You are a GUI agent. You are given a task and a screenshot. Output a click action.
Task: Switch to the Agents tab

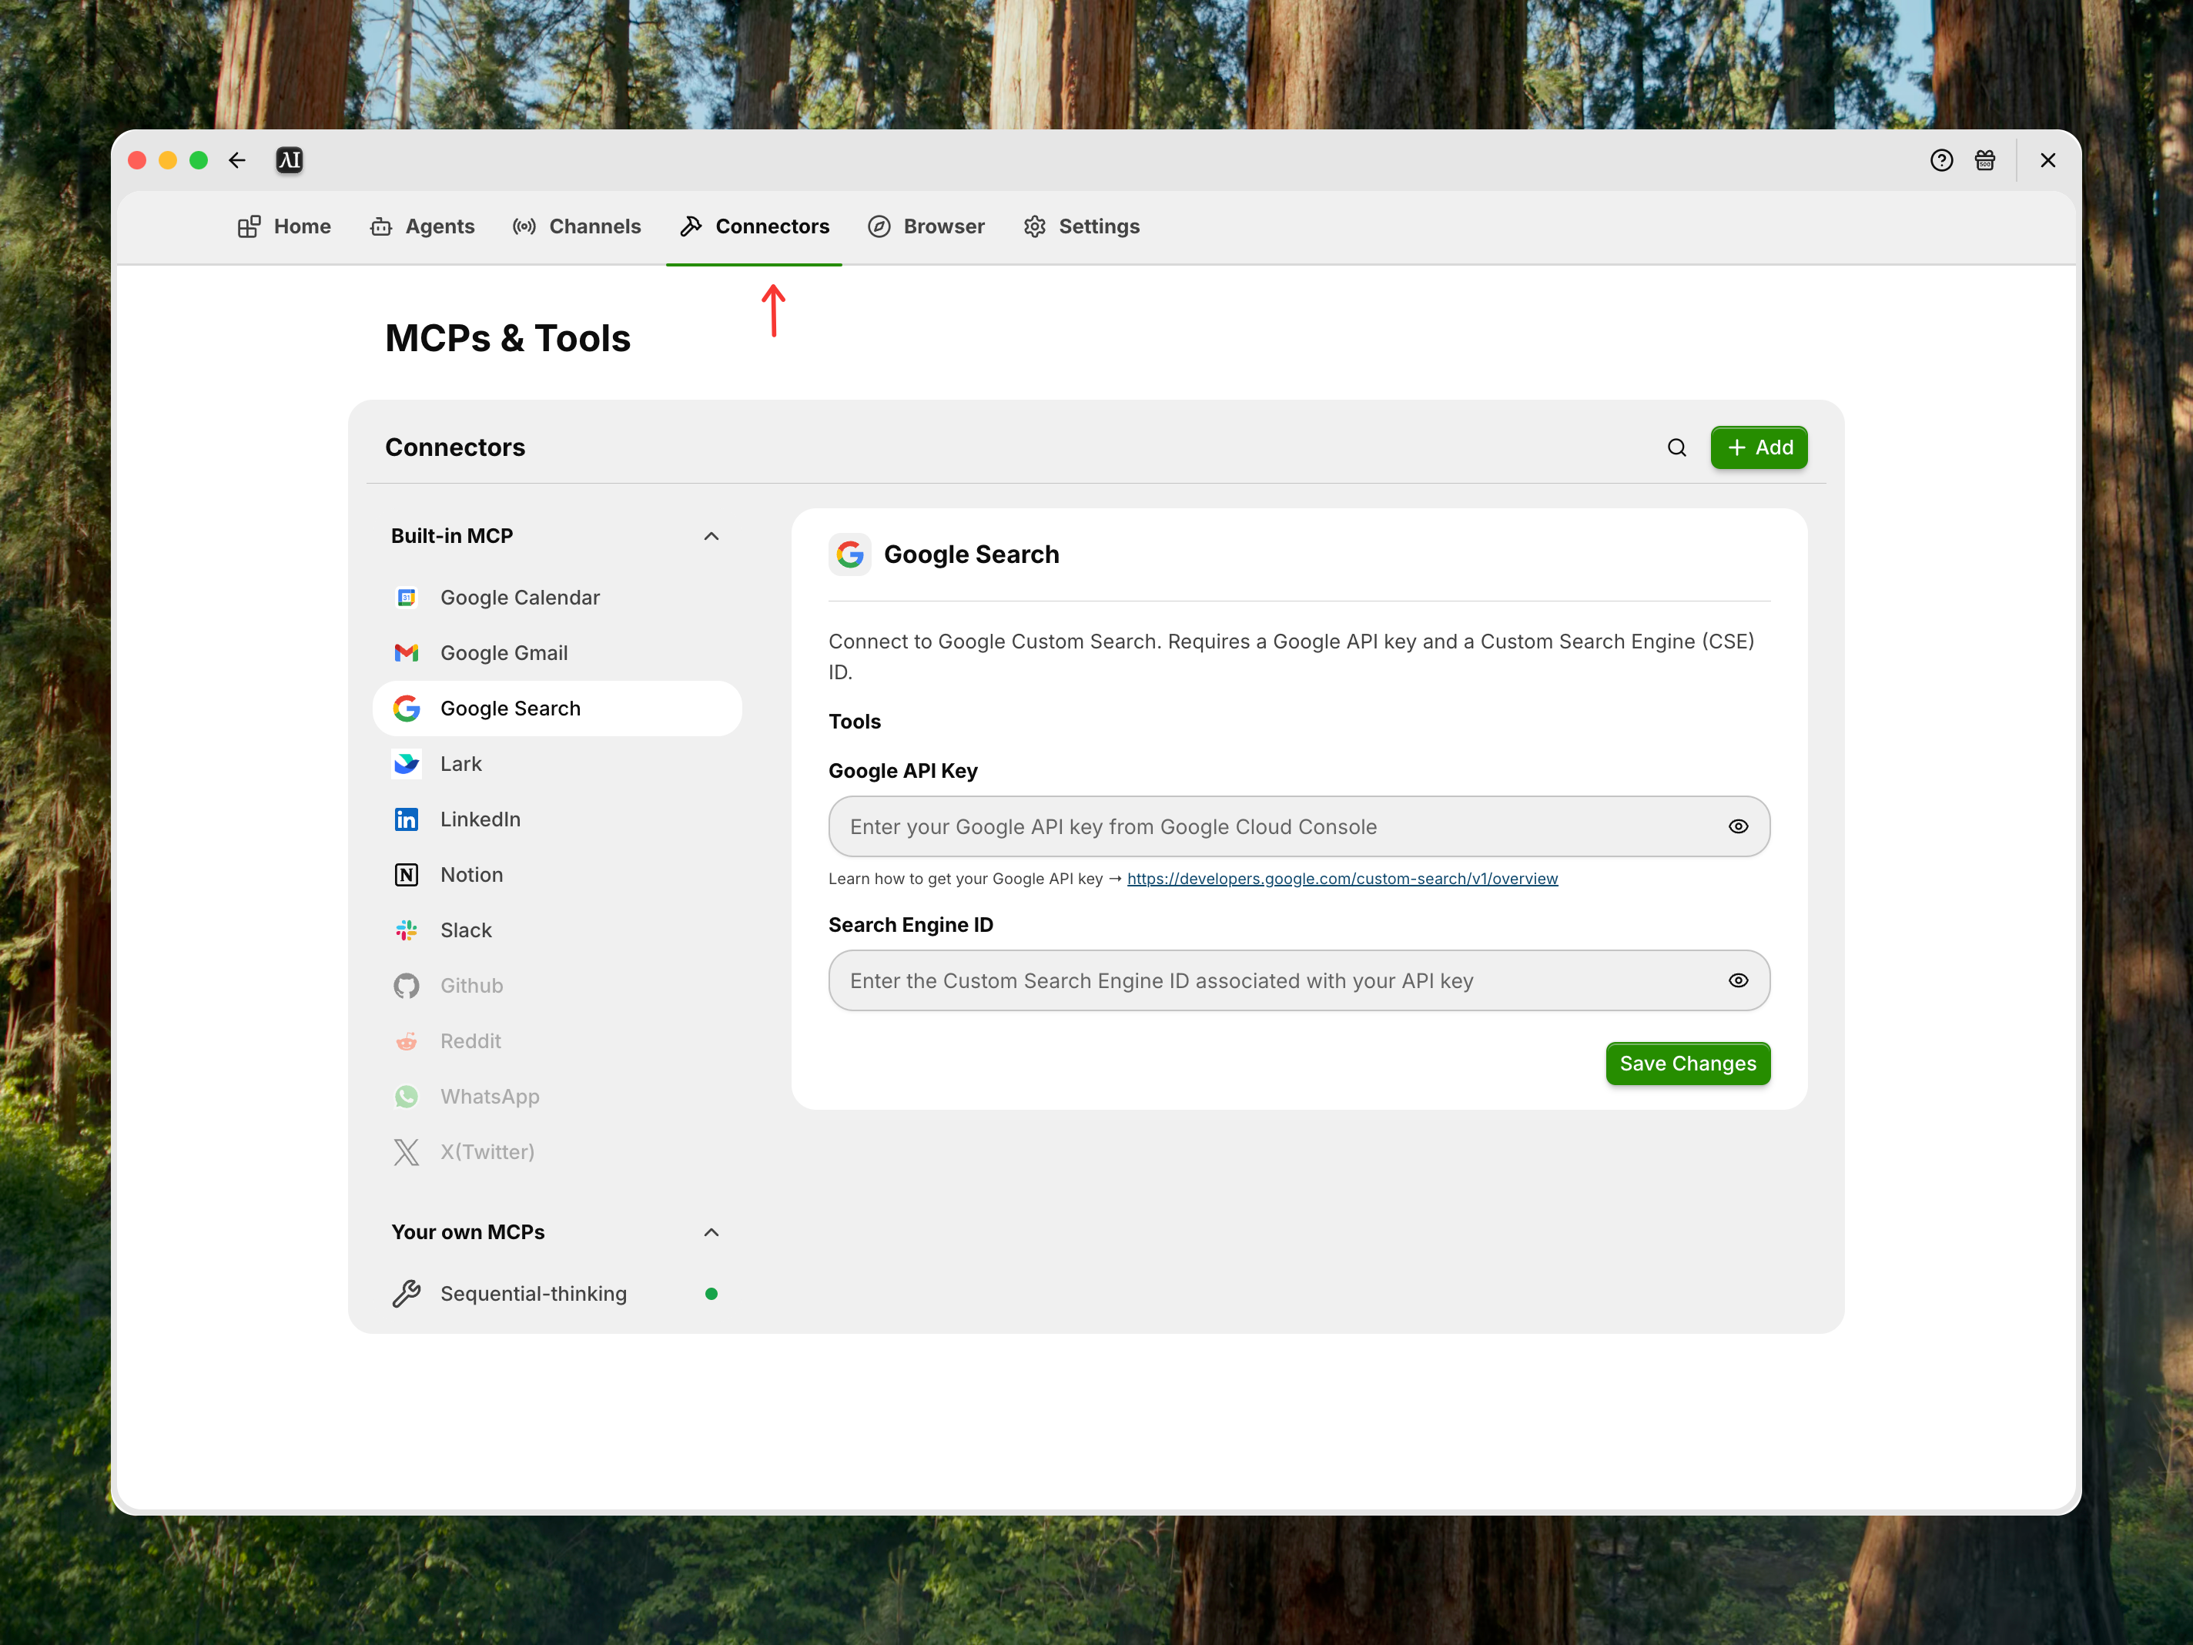(422, 227)
